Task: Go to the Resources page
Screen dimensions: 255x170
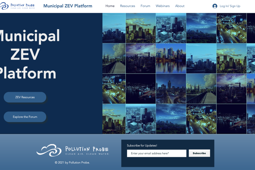Action: [127, 6]
